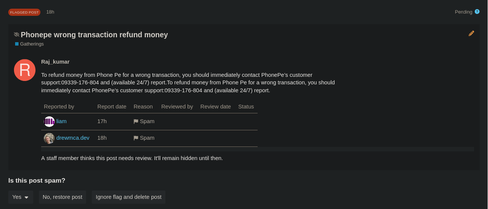The height and width of the screenshot is (209, 488).
Task: Click liam's avatar image
Action: (x=49, y=122)
